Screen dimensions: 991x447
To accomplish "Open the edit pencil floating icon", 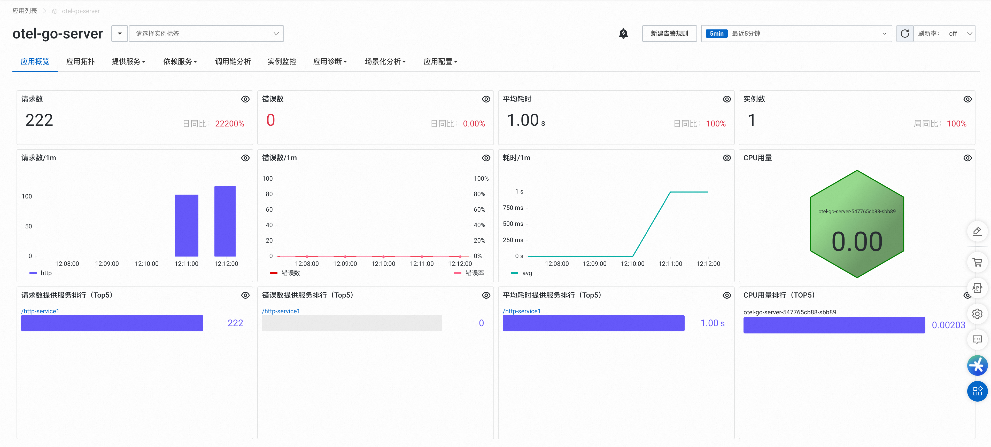I will click(977, 232).
